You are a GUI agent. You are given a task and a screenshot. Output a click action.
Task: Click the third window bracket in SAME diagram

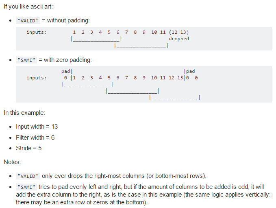175,97
